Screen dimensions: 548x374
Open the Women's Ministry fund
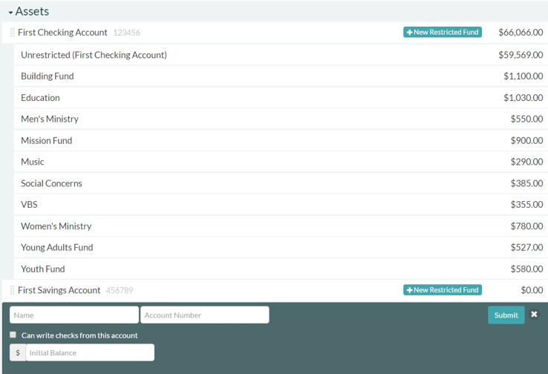56,226
